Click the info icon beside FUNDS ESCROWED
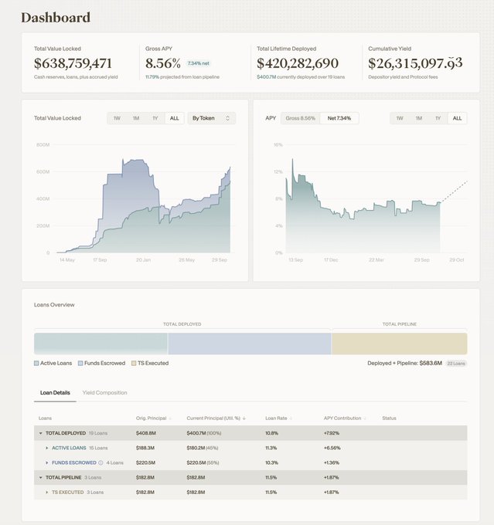494x525 pixels. (101, 462)
